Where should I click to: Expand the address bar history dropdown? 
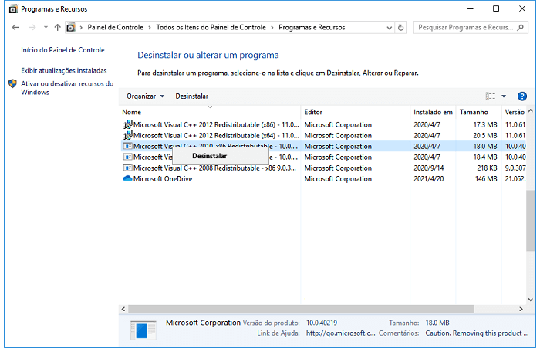coord(389,28)
